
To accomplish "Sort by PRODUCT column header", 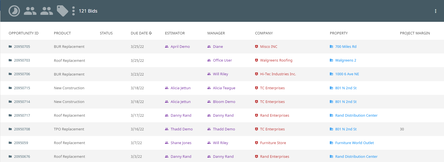I will point(62,33).
